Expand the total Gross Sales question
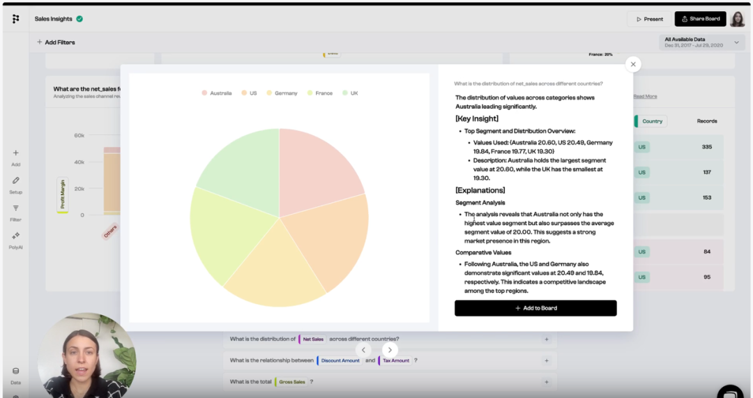The height and width of the screenshot is (398, 753). (547, 382)
